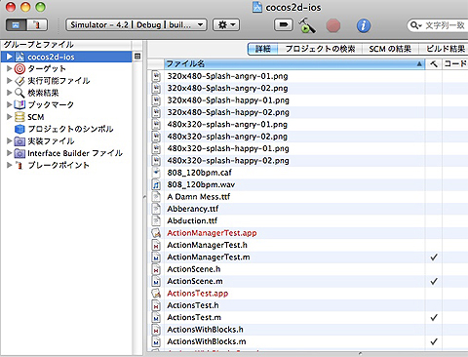Toggle target checkmark for ActionsTest.m

coord(434,318)
